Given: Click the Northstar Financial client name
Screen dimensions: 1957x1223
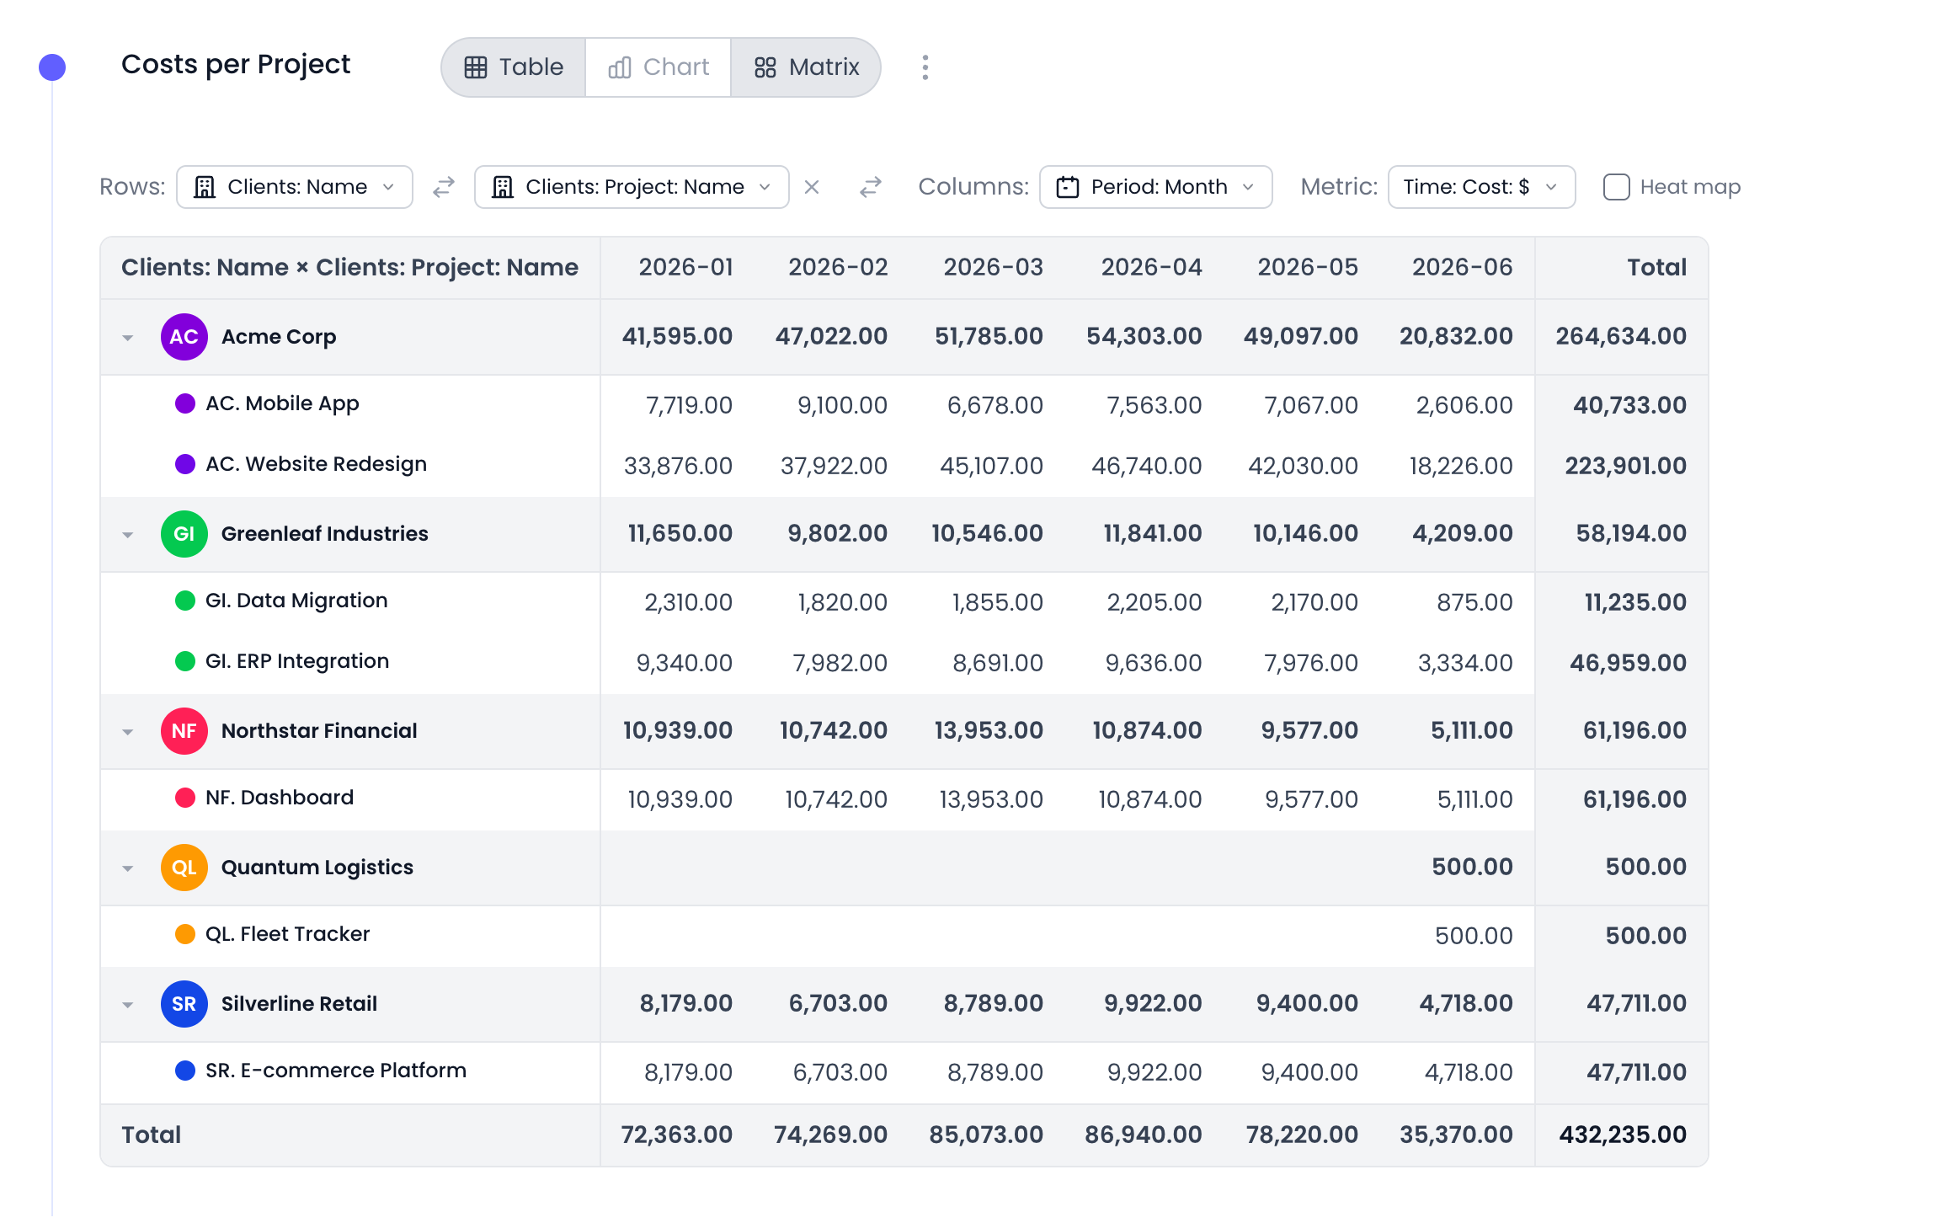Looking at the screenshot, I should coord(319,731).
